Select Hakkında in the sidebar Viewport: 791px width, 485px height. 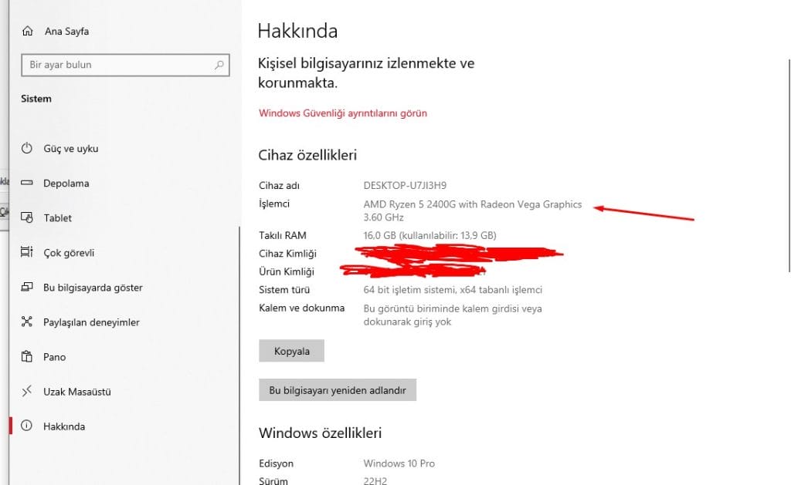pyautogui.click(x=63, y=426)
